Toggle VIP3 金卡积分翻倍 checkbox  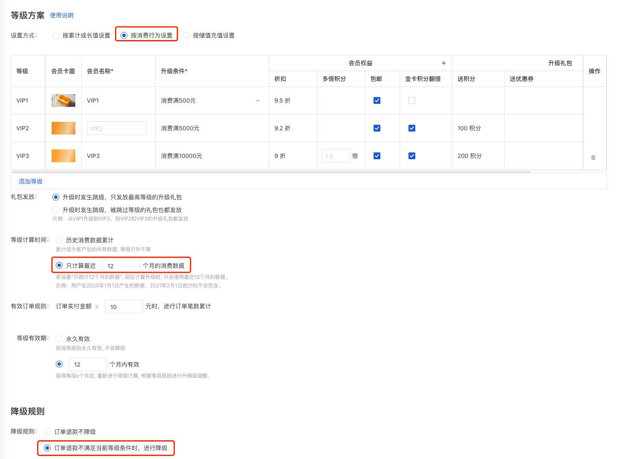(412, 156)
